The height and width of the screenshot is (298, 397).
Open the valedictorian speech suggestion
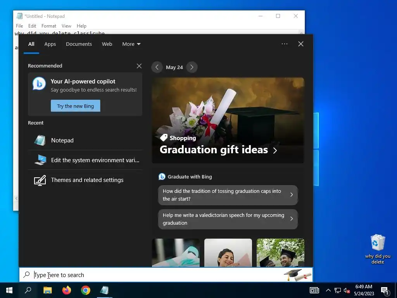coord(228,219)
